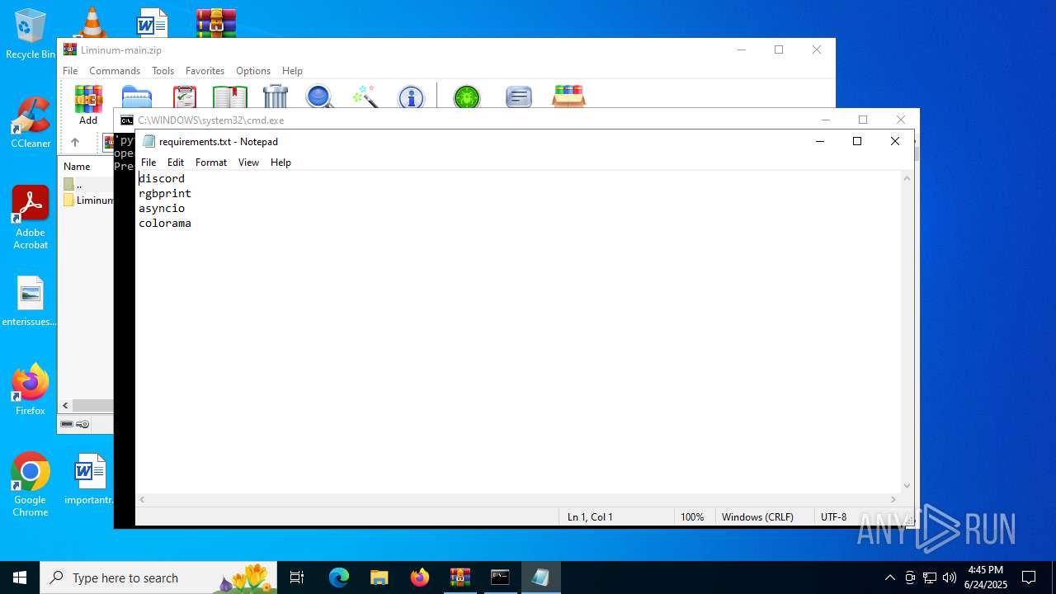Click WinRAR SFX books icon
This screenshot has width=1056, height=594.
(568, 96)
